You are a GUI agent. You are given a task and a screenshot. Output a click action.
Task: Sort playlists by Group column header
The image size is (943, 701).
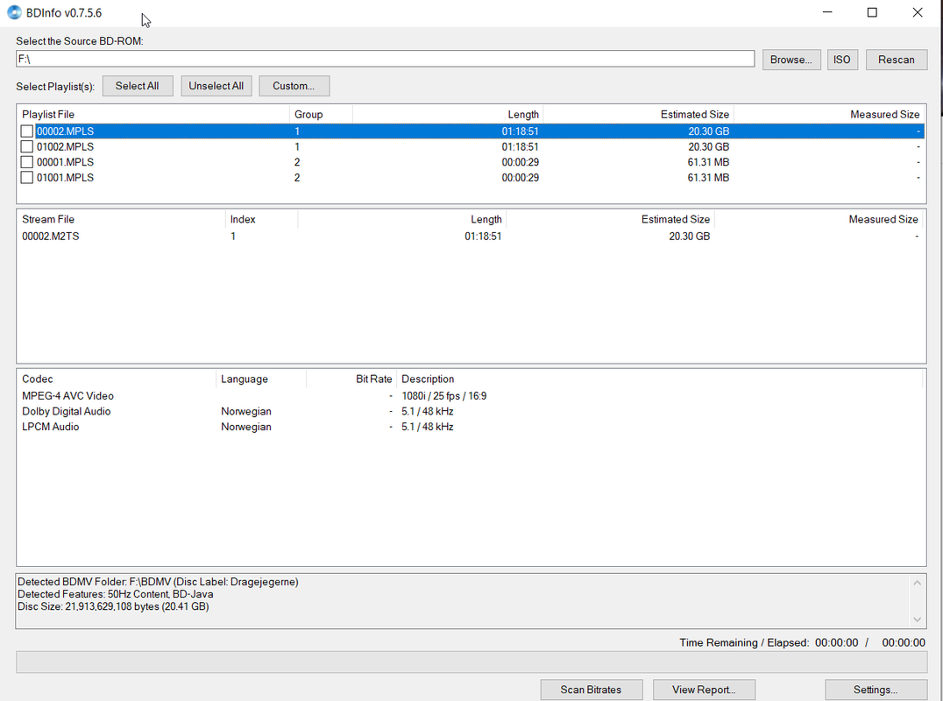[321, 114]
